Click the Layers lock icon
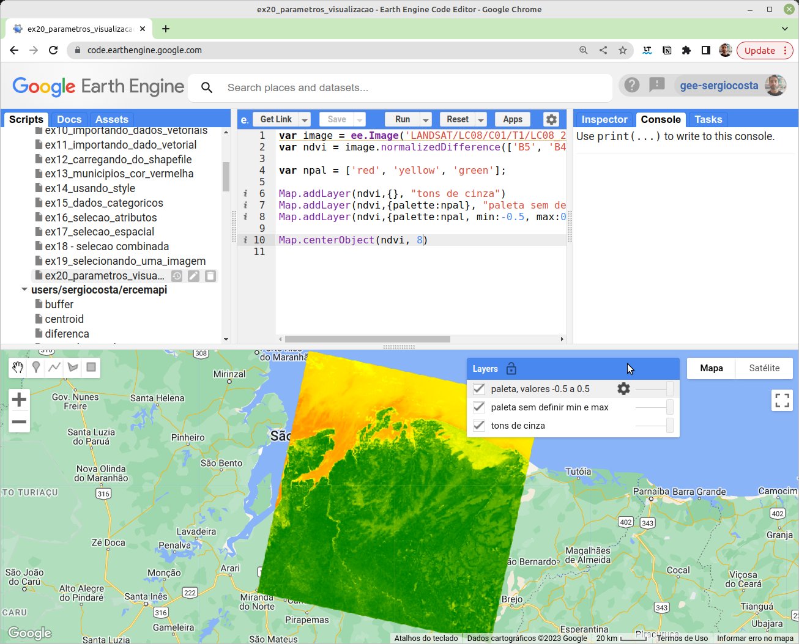Screen dimensions: 799x644 (x=511, y=369)
